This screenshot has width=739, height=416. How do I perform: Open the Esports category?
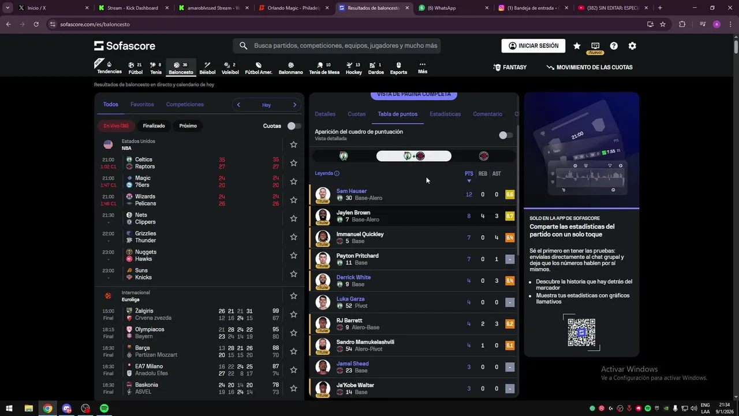click(x=398, y=68)
